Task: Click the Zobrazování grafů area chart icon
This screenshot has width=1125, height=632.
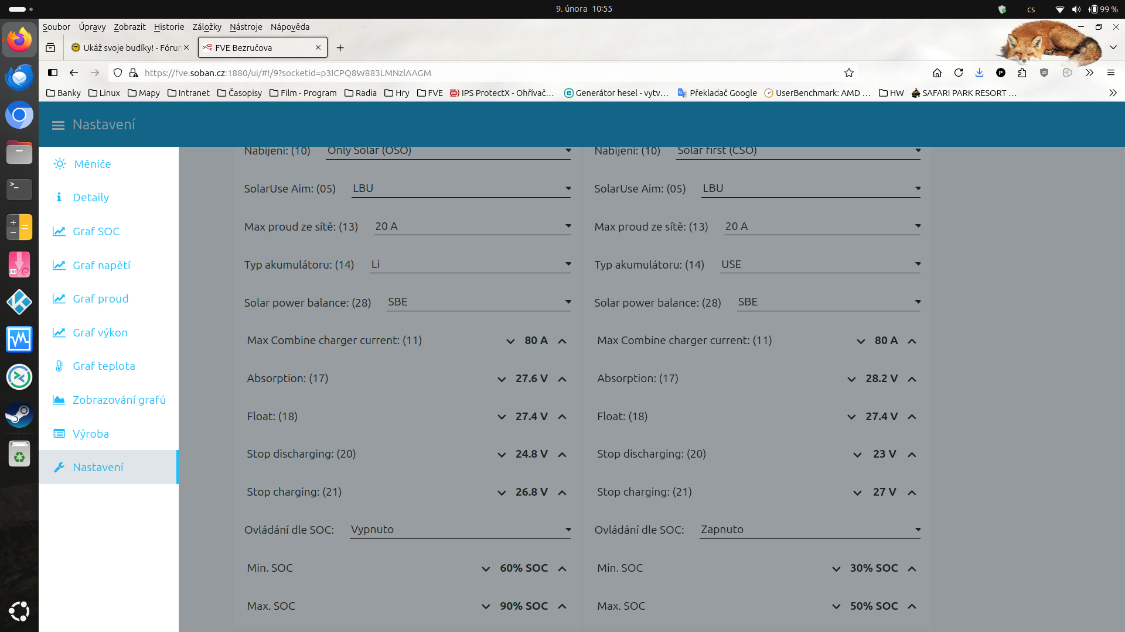Action: 59,400
